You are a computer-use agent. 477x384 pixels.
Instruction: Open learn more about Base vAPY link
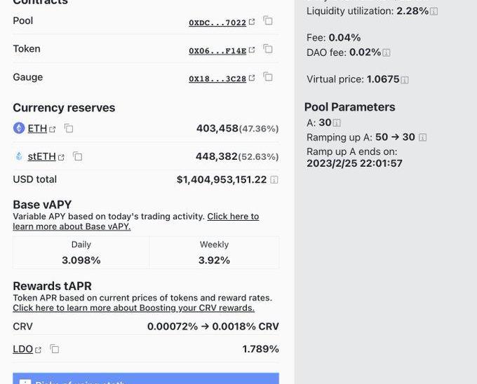pyautogui.click(x=72, y=226)
